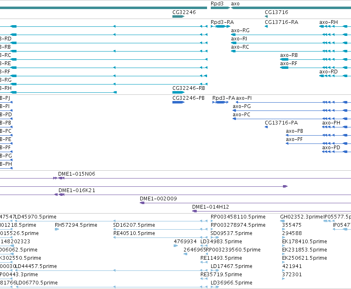Select the blue CG32246-PB bar
Screen dimensions: 351x289
click(179, 102)
